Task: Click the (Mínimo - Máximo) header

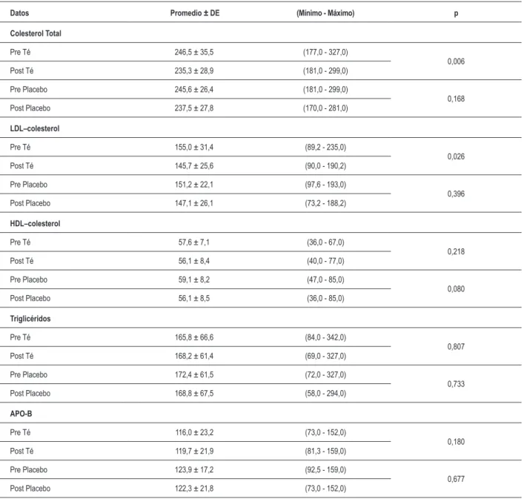Action: 325,13
